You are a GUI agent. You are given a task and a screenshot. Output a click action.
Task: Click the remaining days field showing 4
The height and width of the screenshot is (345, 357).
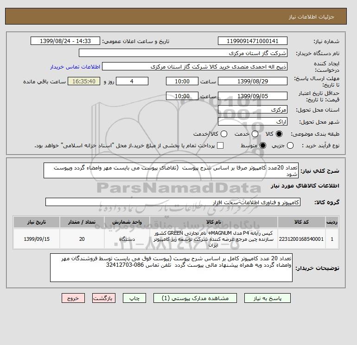[x=132, y=81]
